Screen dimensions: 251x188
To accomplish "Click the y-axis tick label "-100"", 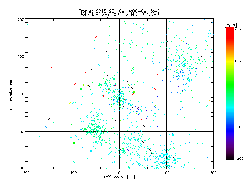I will click(x=19, y=132).
